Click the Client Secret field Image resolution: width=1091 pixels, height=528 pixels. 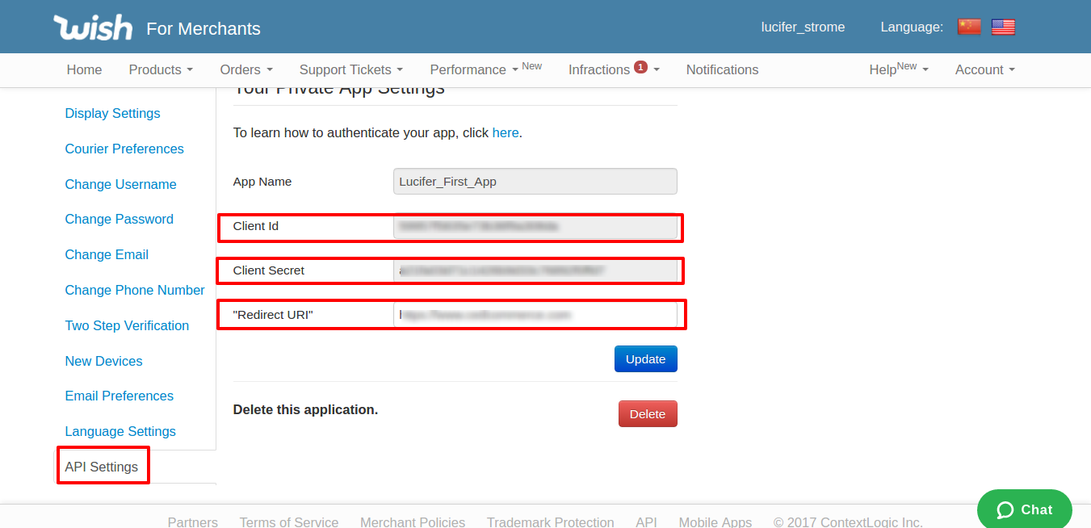(x=535, y=270)
